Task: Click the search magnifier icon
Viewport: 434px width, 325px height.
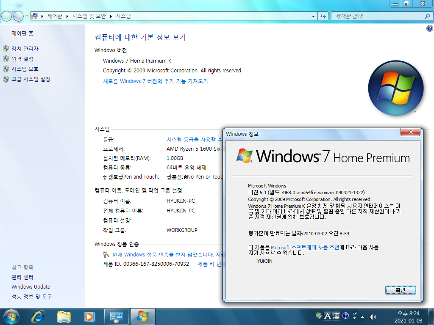Action: (x=427, y=17)
